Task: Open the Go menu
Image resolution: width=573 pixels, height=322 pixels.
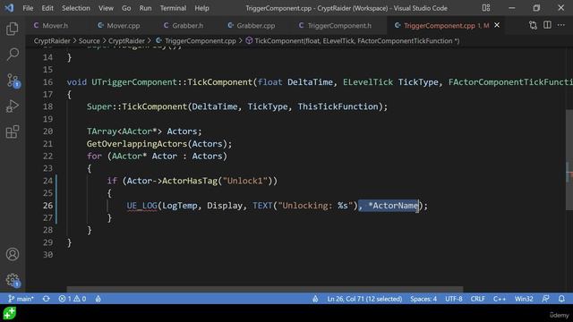Action: point(126,8)
